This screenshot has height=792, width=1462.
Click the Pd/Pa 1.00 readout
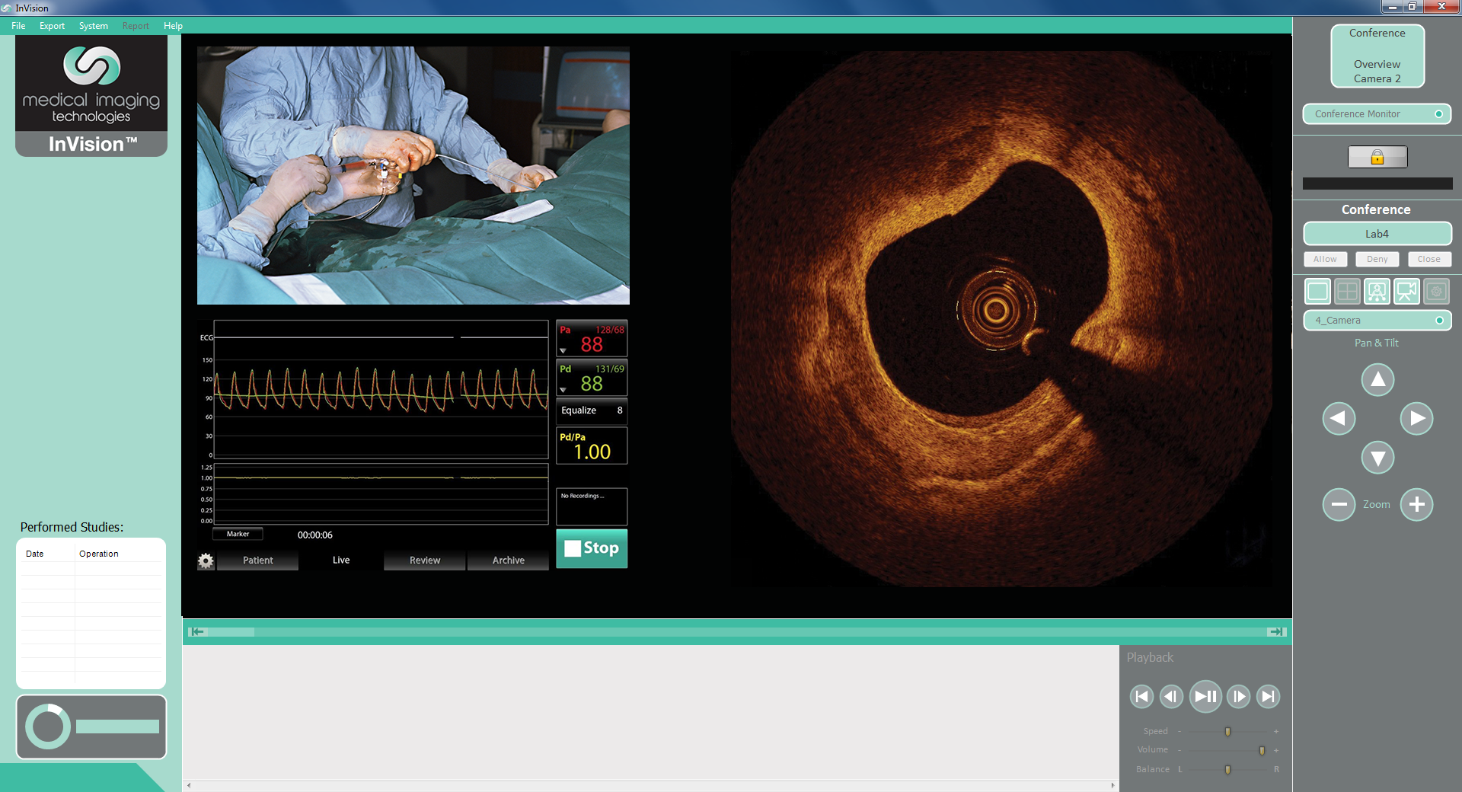click(x=592, y=445)
